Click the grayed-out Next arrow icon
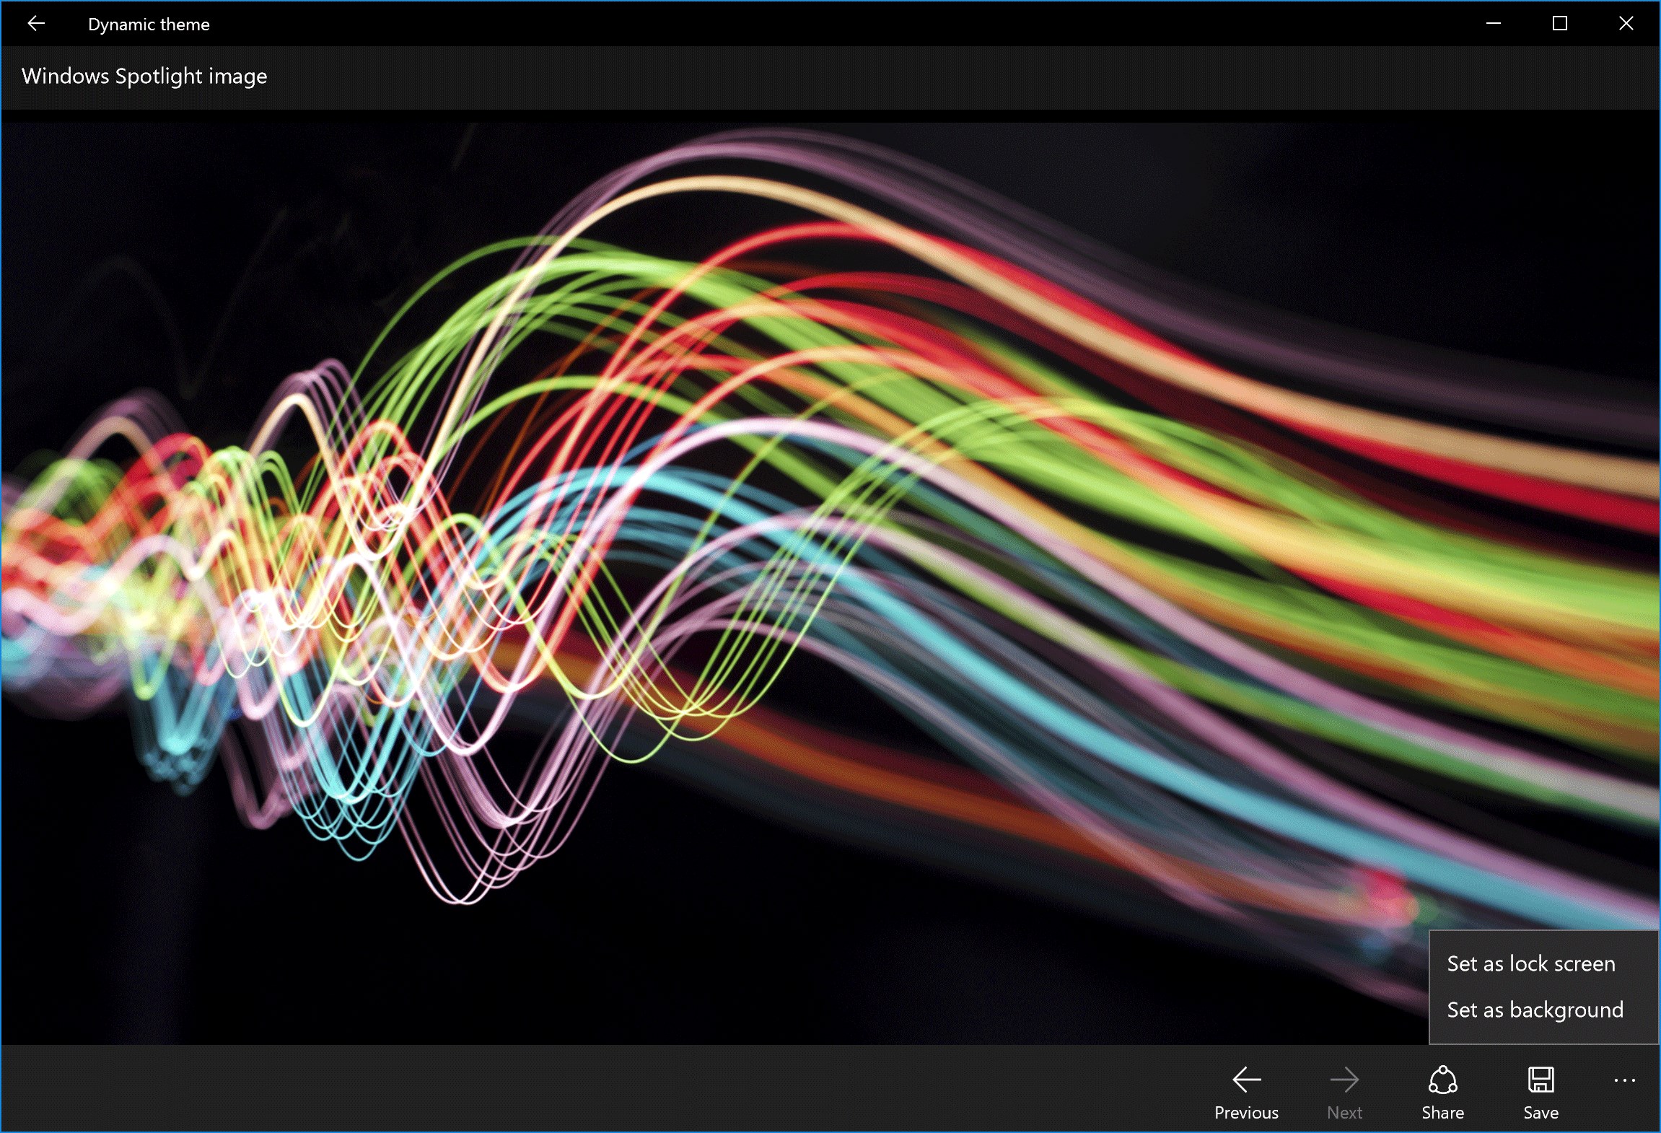 pos(1345,1080)
